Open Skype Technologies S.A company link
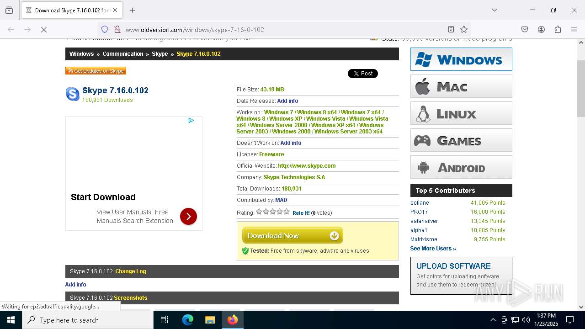 point(294,177)
